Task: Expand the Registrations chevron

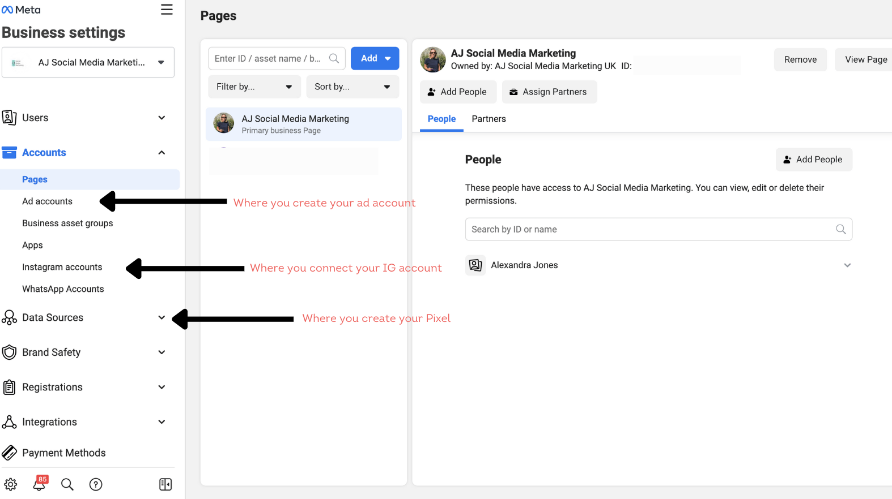Action: (162, 387)
